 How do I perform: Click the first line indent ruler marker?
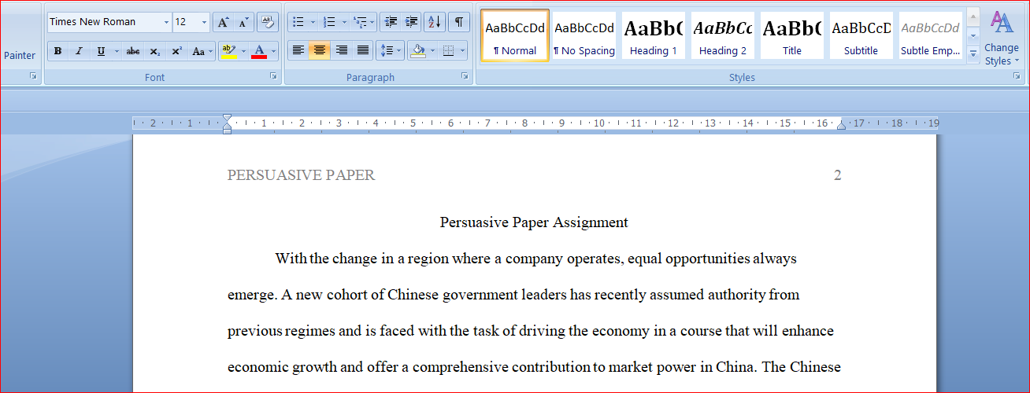tap(227, 119)
